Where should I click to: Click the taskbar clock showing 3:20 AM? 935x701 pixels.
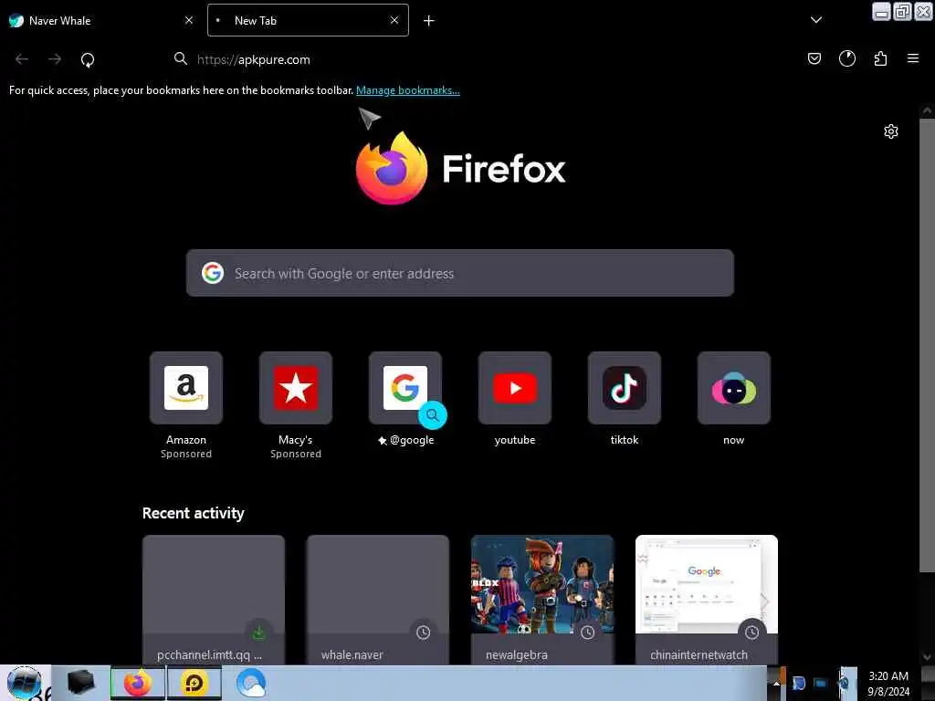888,684
